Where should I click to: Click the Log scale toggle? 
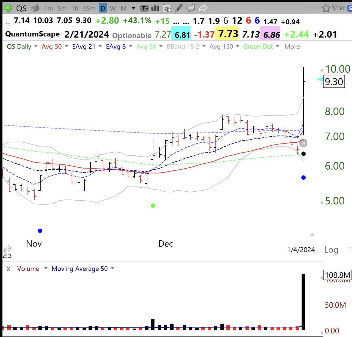[x=331, y=250]
